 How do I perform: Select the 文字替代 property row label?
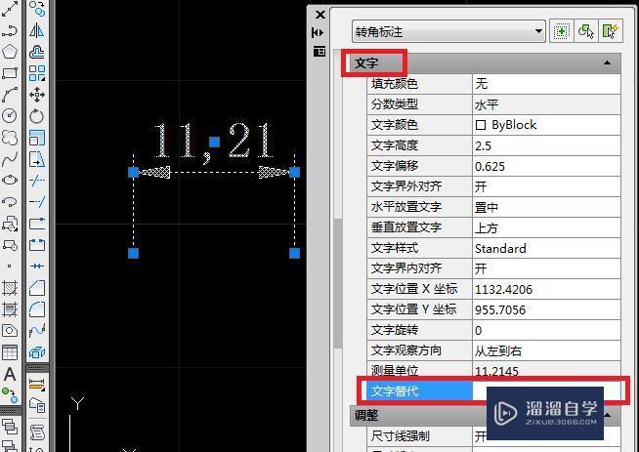pos(419,390)
